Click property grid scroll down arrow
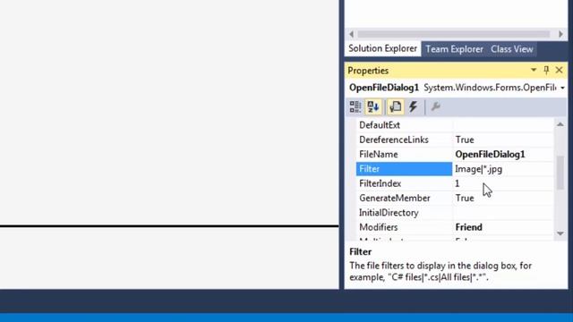 click(x=560, y=233)
